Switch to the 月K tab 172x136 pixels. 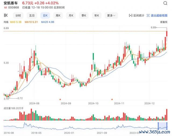(71, 16)
